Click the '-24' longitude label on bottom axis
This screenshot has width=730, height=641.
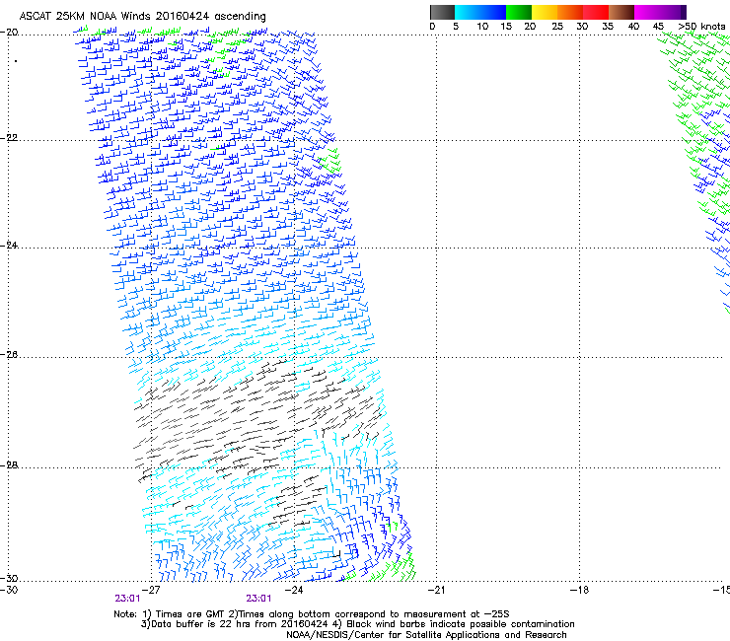[x=294, y=590]
